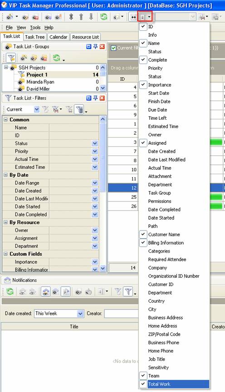Viewport: 225px width, 392px height.
Task: Collapse the By Date filter group
Action: click(x=6, y=175)
